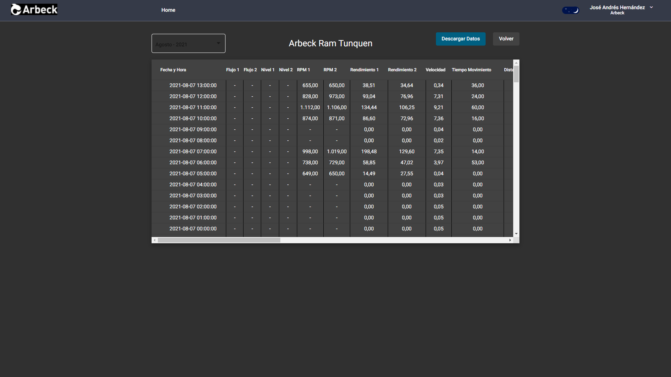
Task: Click the Arbeck Ram Tunquen page title
Action: [330, 43]
